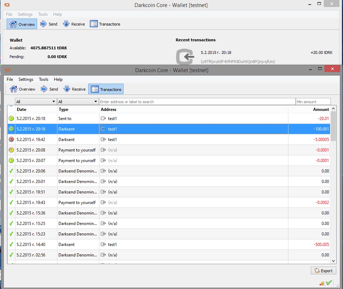
Task: Open Tools menu in the front window
Action: point(43,79)
